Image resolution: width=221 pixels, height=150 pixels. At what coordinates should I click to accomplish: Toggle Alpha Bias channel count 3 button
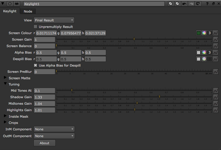209,52
